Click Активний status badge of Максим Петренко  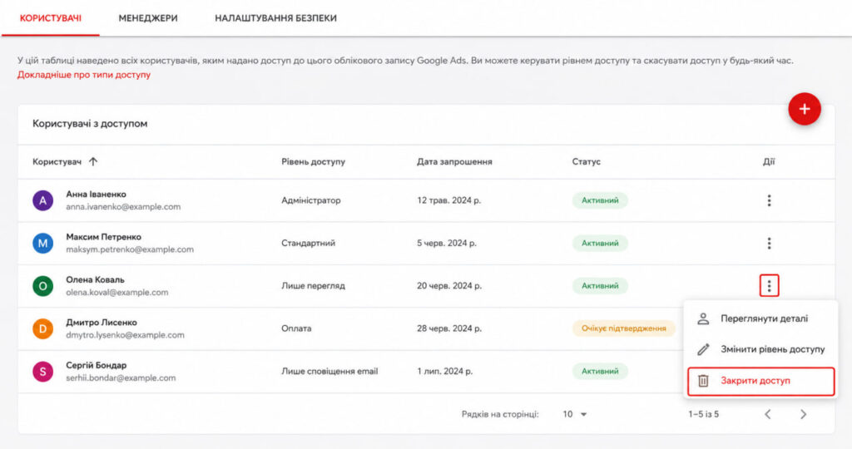600,244
